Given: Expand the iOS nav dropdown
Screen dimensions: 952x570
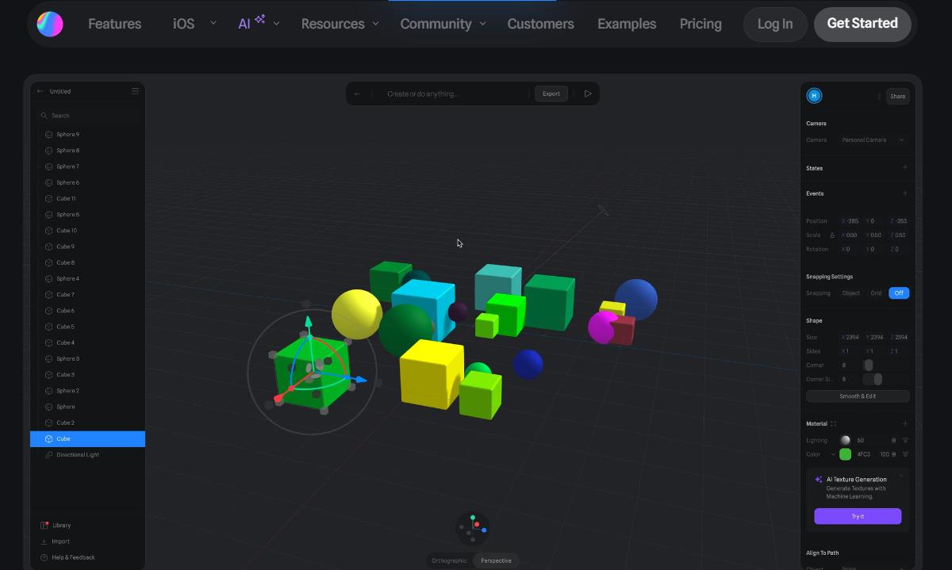Looking at the screenshot, I should pos(213,24).
